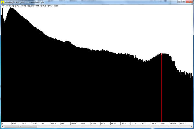
Task: Click the small bump in histogram near 542 keV
Action: tap(68, 42)
